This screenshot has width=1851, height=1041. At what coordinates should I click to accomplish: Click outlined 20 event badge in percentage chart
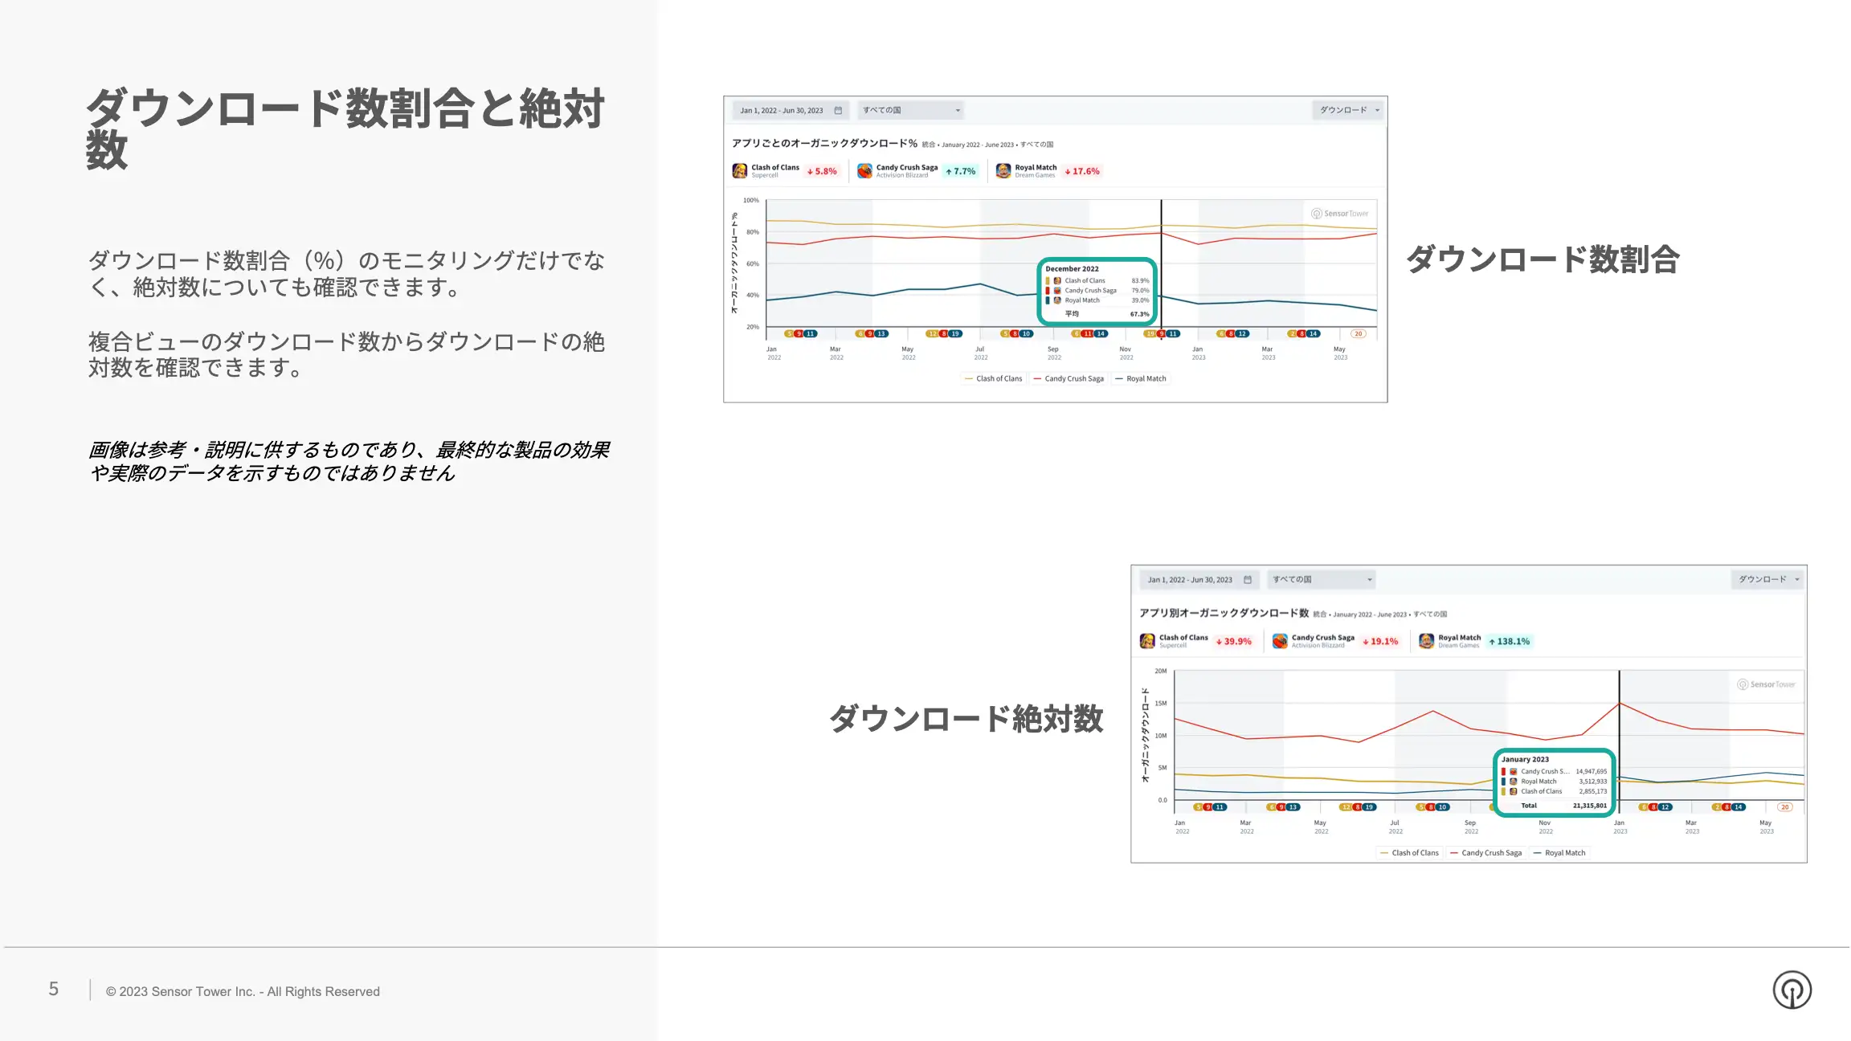tap(1359, 334)
